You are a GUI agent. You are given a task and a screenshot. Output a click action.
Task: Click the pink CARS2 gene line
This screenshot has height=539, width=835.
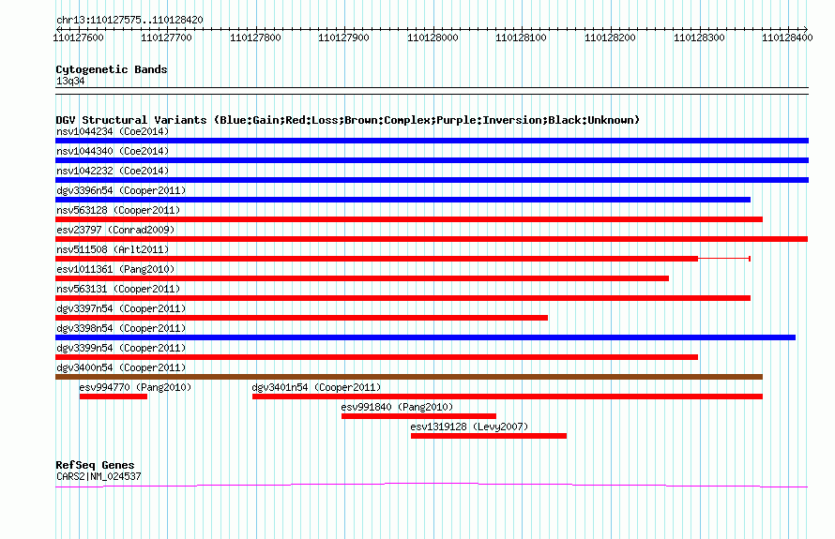432,485
